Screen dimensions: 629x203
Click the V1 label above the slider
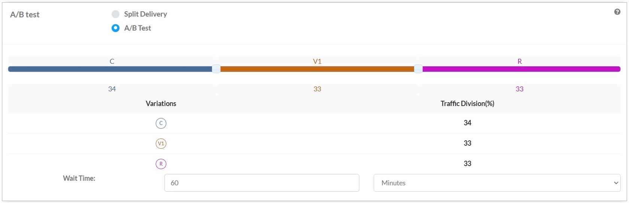317,61
